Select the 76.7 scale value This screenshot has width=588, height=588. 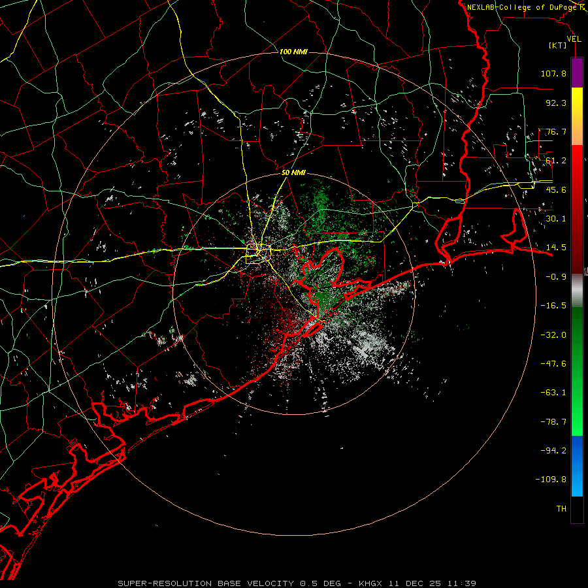coord(556,131)
